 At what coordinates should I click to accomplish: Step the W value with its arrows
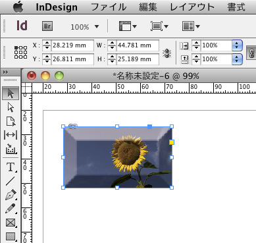tap(112, 45)
